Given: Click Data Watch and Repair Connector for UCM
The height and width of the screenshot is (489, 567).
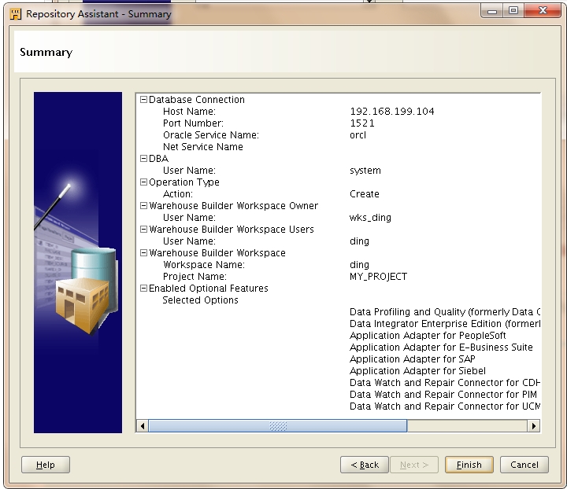Looking at the screenshot, I should coord(445,406).
